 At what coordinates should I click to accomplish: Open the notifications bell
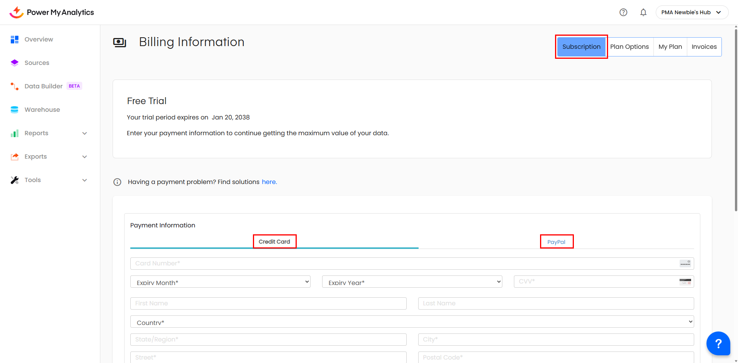pos(643,12)
